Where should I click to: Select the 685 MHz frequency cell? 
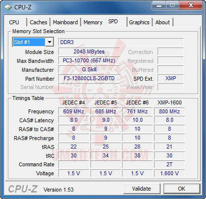pyautogui.click(x=106, y=111)
